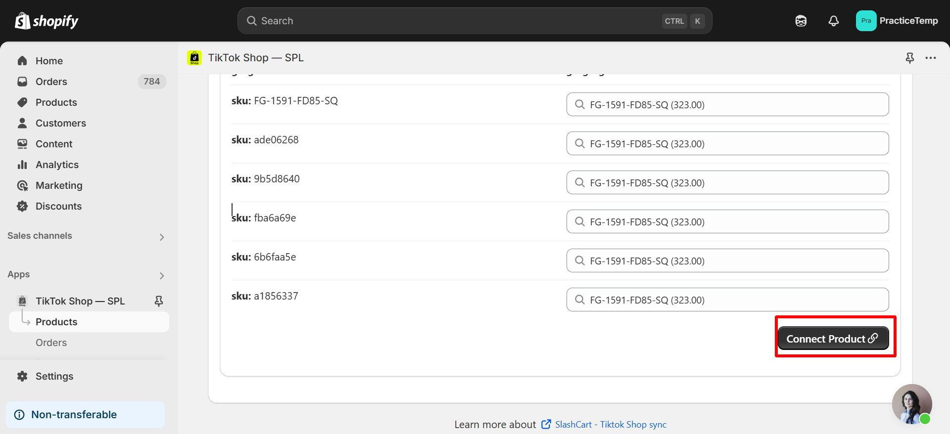Viewport: 950px width, 434px height.
Task: Open the product selector for sku ade06268
Action: click(x=727, y=144)
